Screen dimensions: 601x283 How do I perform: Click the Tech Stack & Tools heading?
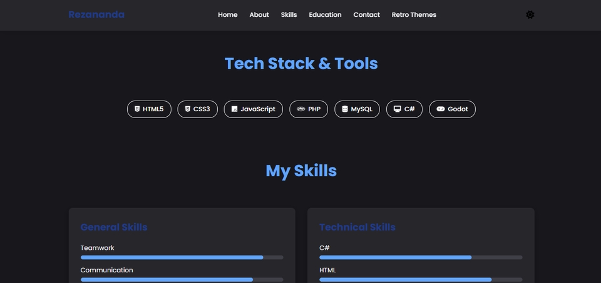[x=301, y=64]
